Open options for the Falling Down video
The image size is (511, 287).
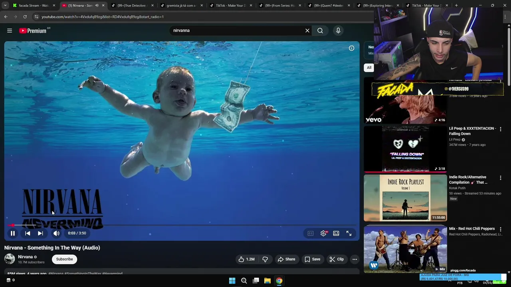pyautogui.click(x=501, y=129)
